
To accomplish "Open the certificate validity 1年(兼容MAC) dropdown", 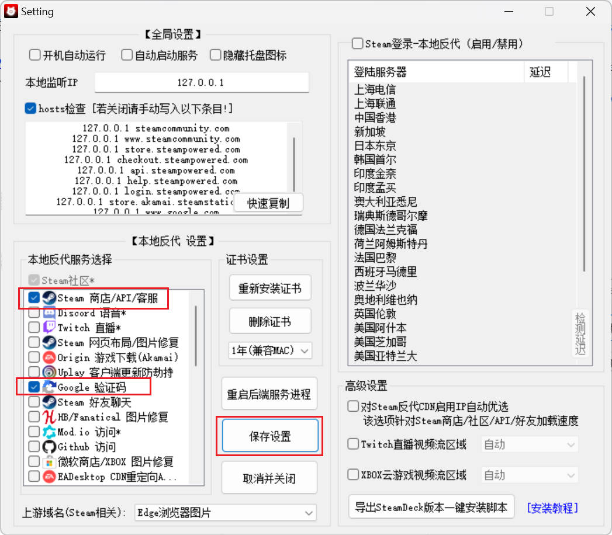I will point(270,350).
